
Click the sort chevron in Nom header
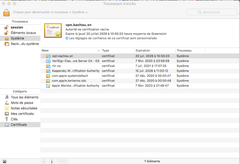[x=99, y=51]
